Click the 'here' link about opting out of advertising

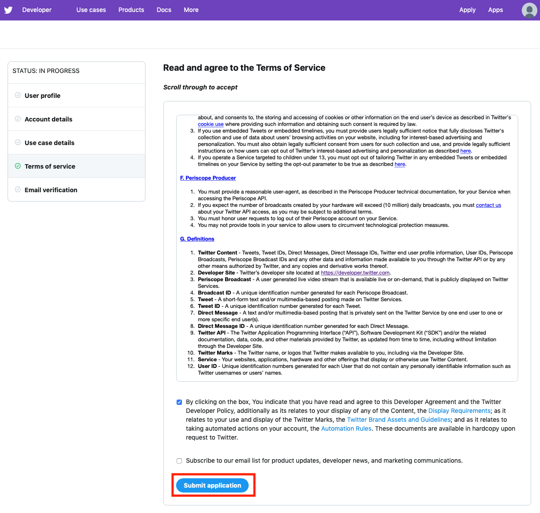tap(466, 151)
